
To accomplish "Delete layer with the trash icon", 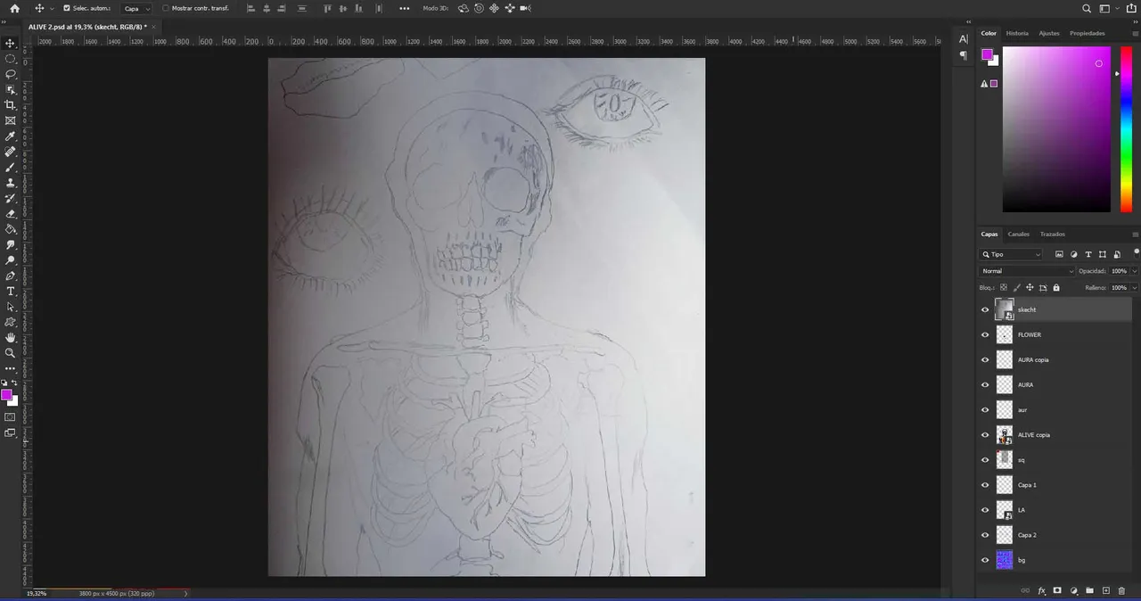I will [1121, 590].
